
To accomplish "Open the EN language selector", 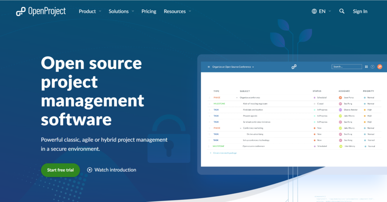I will [x=325, y=11].
